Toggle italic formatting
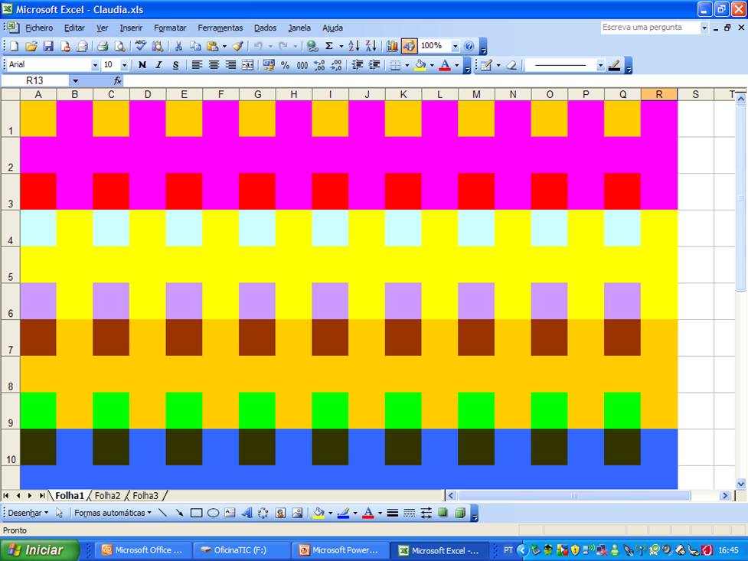 pos(158,65)
